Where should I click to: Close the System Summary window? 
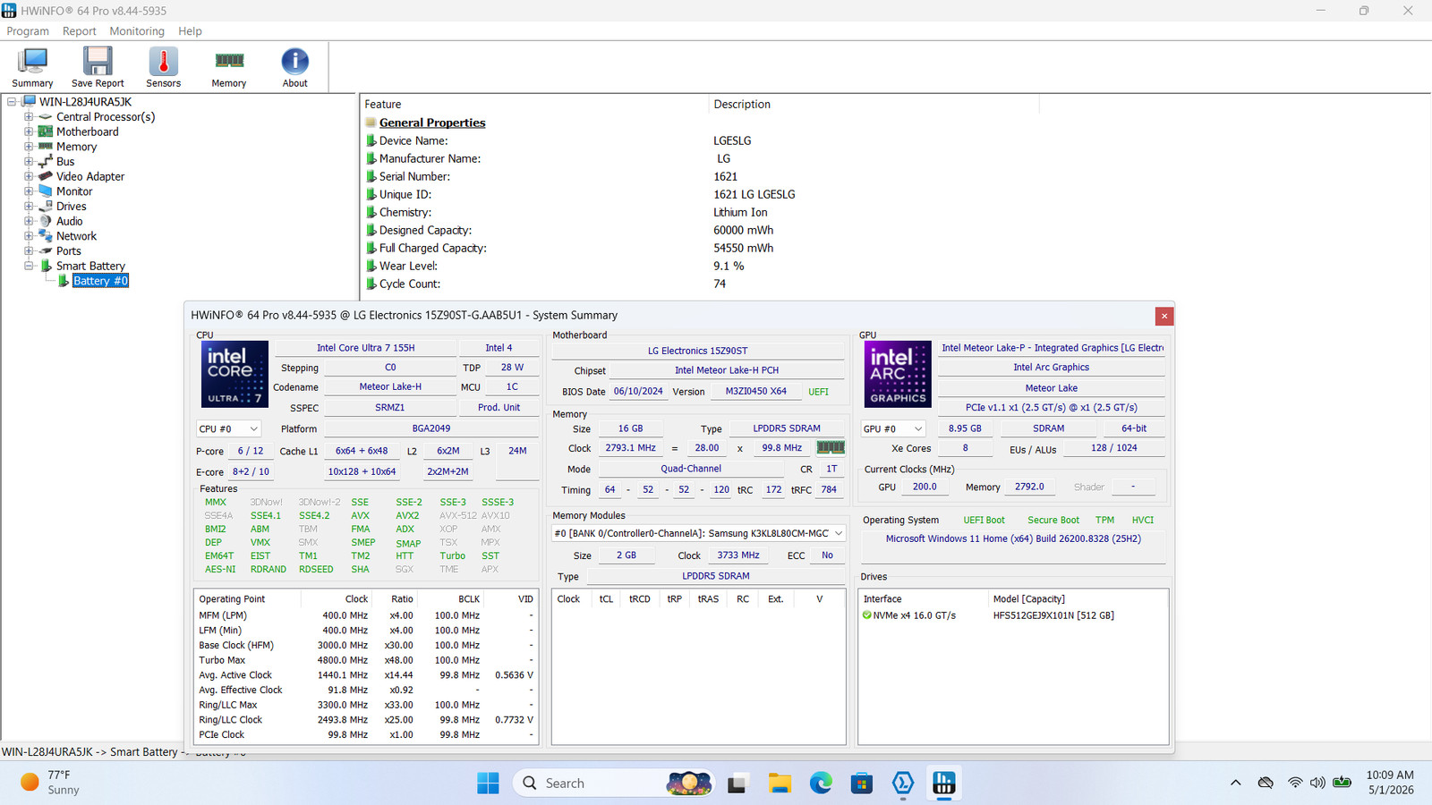(1164, 316)
